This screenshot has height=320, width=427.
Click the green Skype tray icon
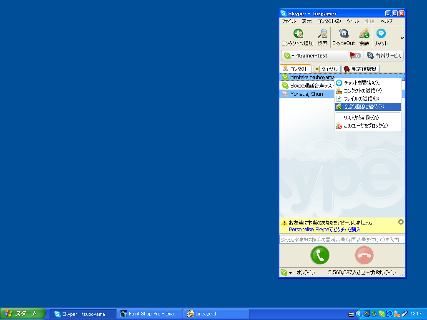click(382, 314)
